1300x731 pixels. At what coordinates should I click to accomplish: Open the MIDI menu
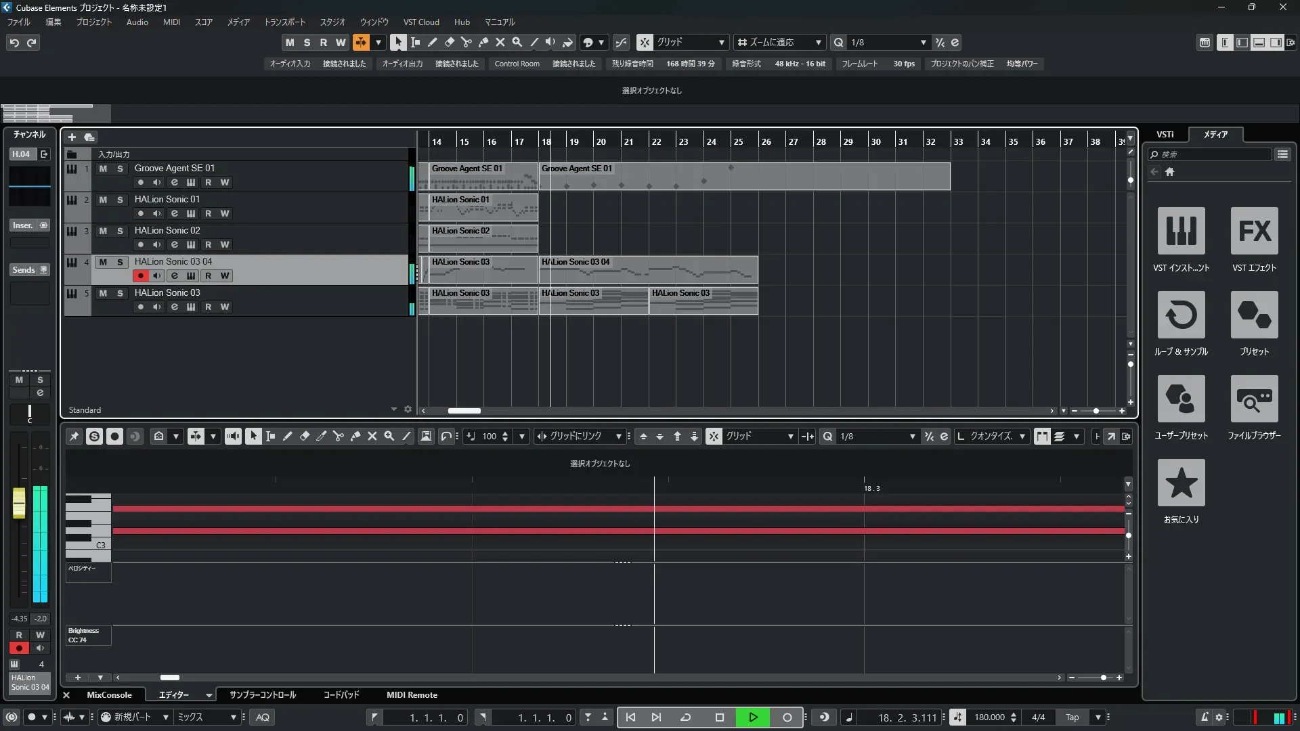171,22
